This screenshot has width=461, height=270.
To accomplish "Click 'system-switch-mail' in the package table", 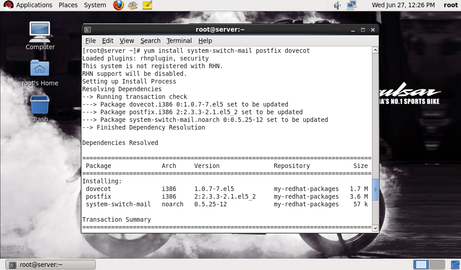I will click(x=118, y=204).
